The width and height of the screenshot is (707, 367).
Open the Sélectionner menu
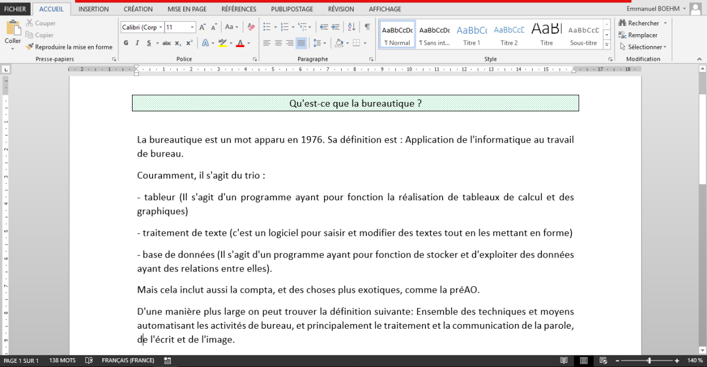(x=643, y=47)
